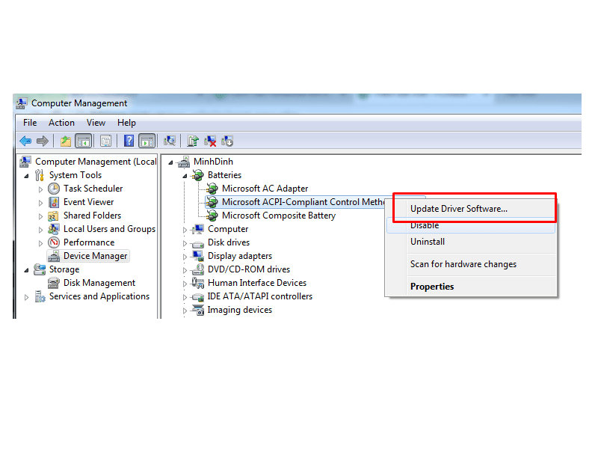Select the MinhDinh computer name
This screenshot has width=598, height=449.
point(213,162)
